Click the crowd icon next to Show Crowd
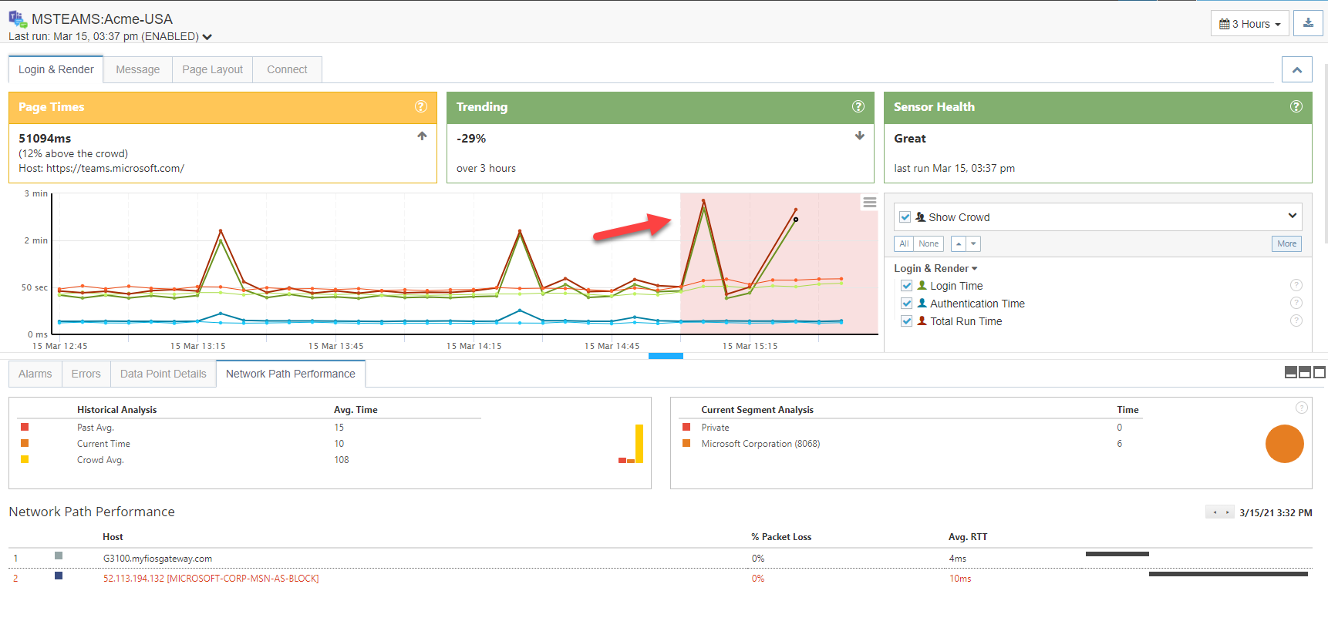 [x=920, y=217]
